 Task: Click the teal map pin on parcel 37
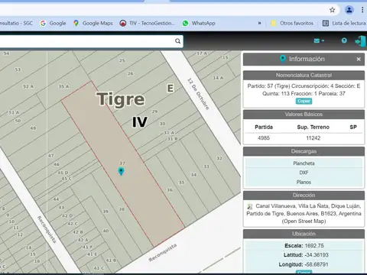coord(121,171)
